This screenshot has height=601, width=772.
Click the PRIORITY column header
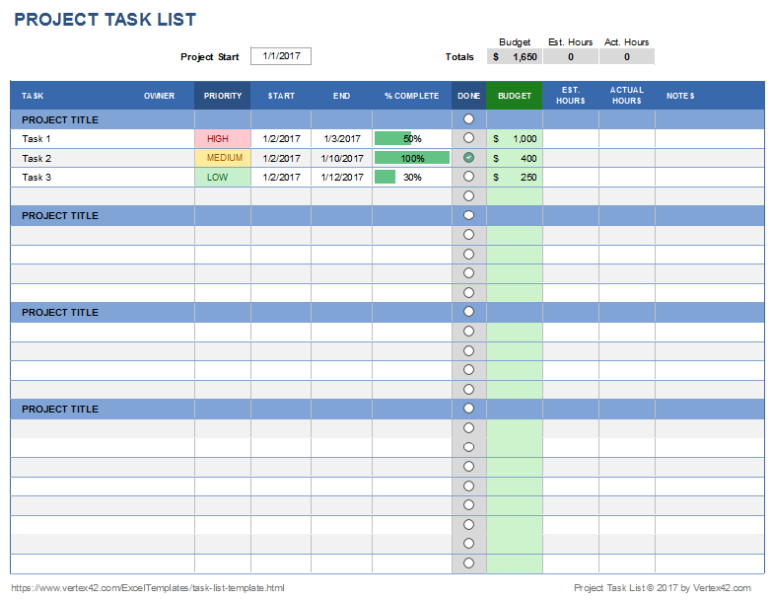[x=222, y=96]
